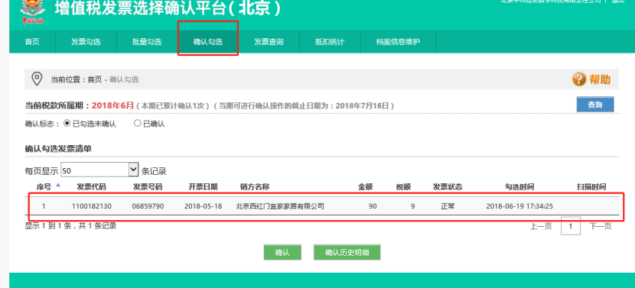Viewport: 635px width, 288px height.
Task: Click the page number 1 box
Action: tap(571, 226)
